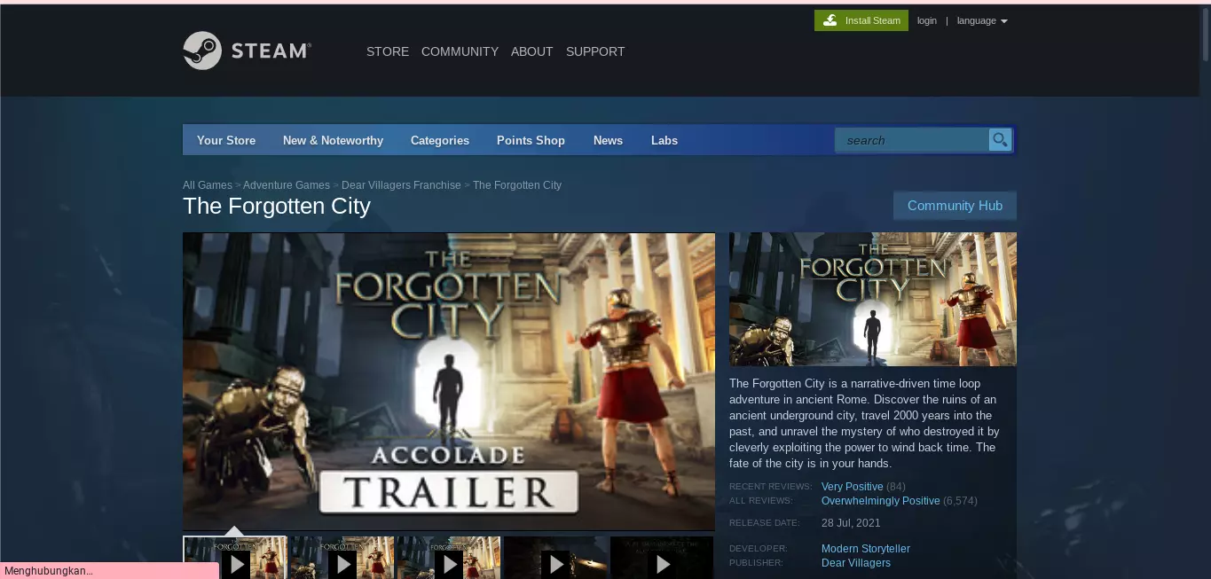
Task: Click the Install Steam button
Action: tap(861, 20)
